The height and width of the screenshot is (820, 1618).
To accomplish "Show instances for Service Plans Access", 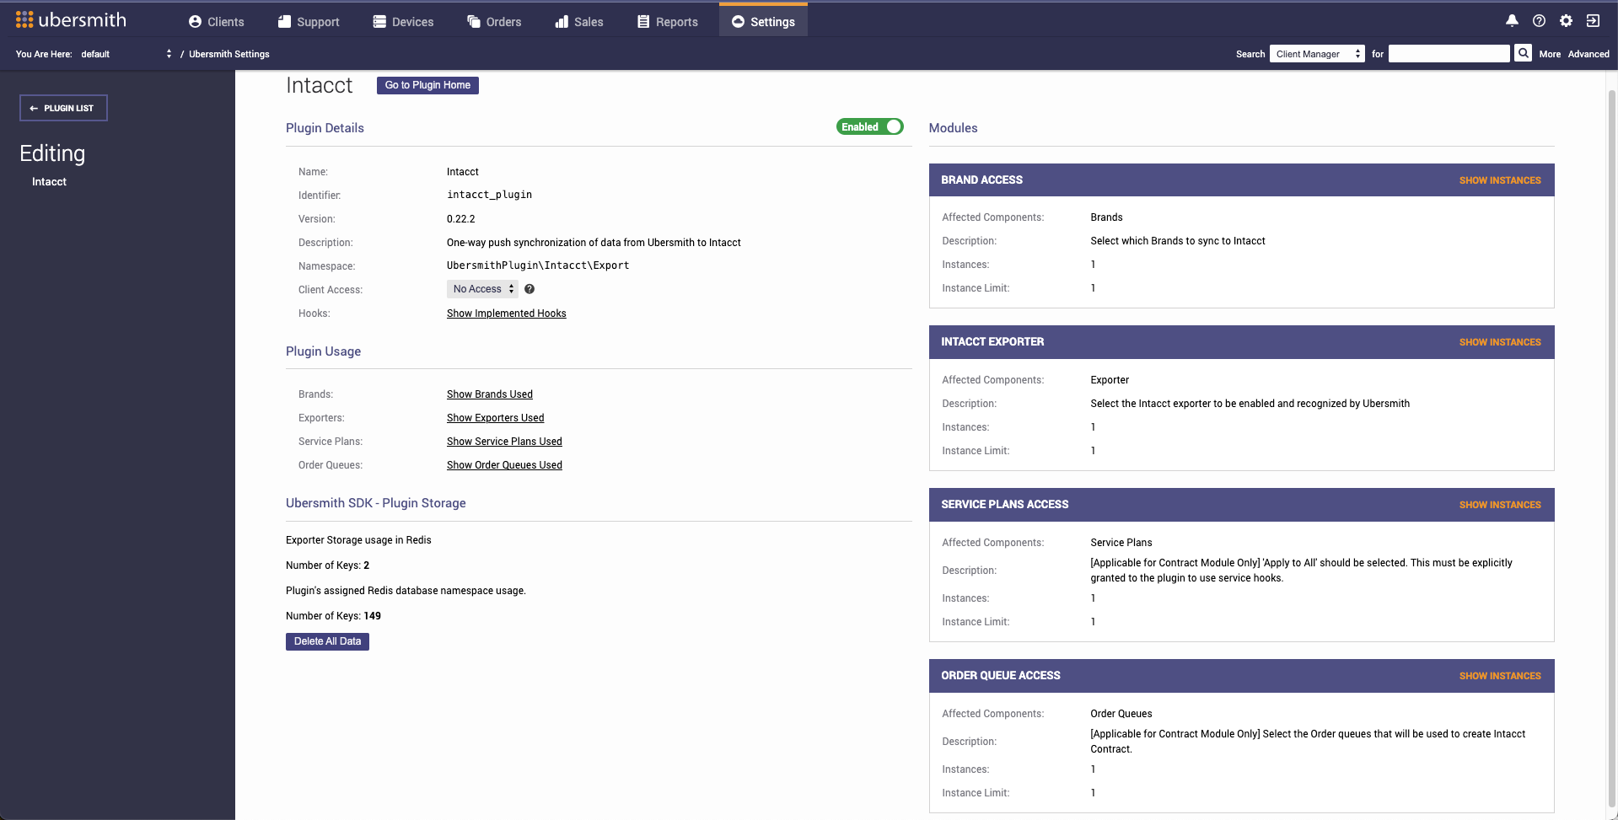I will coord(1500,505).
